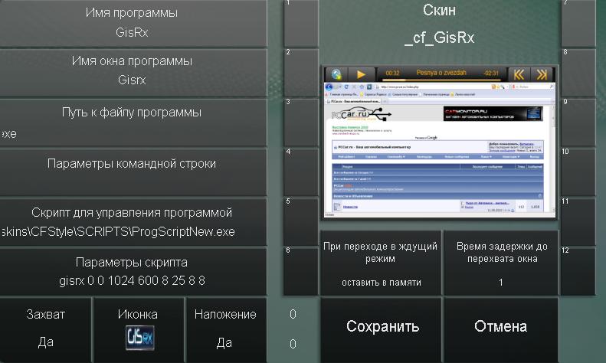Change Время задержки до перехвата окна value
Screen dimensions: 606x363
click(501, 263)
